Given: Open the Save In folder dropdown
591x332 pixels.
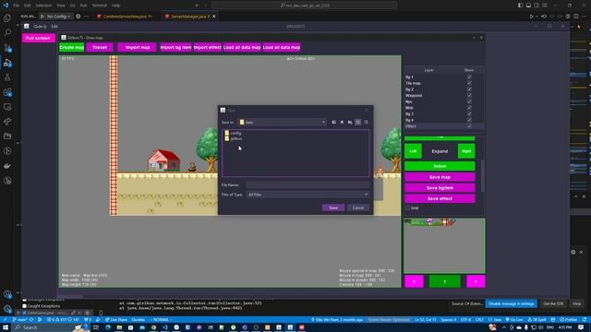Looking at the screenshot, I should (x=283, y=122).
